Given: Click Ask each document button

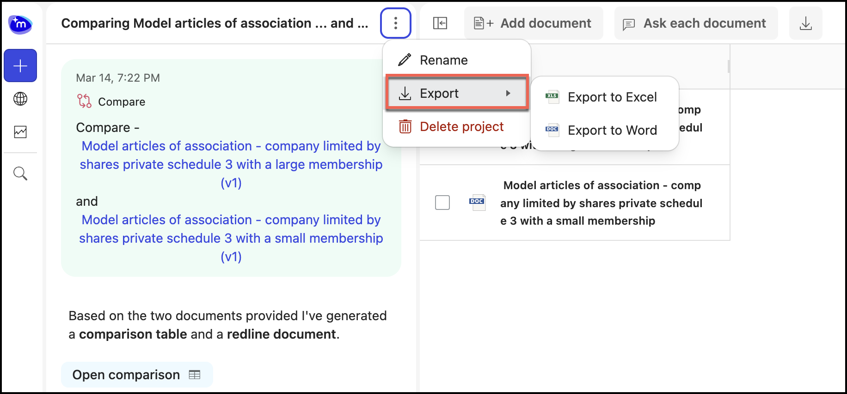Looking at the screenshot, I should [696, 23].
